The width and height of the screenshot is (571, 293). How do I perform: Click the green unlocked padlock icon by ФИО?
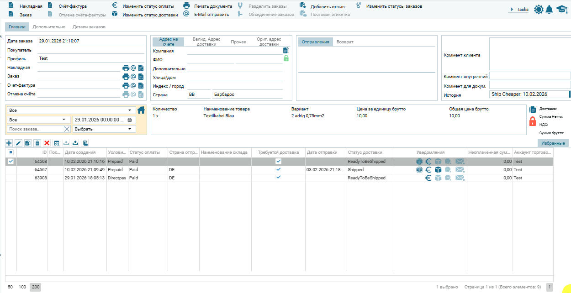286,58
